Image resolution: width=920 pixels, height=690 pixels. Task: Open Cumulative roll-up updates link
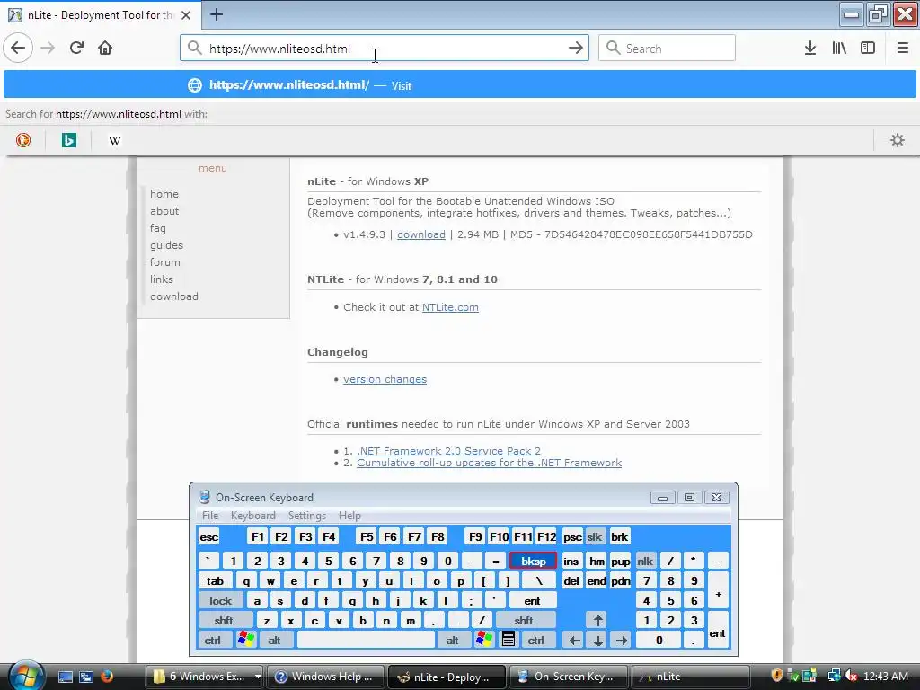pos(490,463)
